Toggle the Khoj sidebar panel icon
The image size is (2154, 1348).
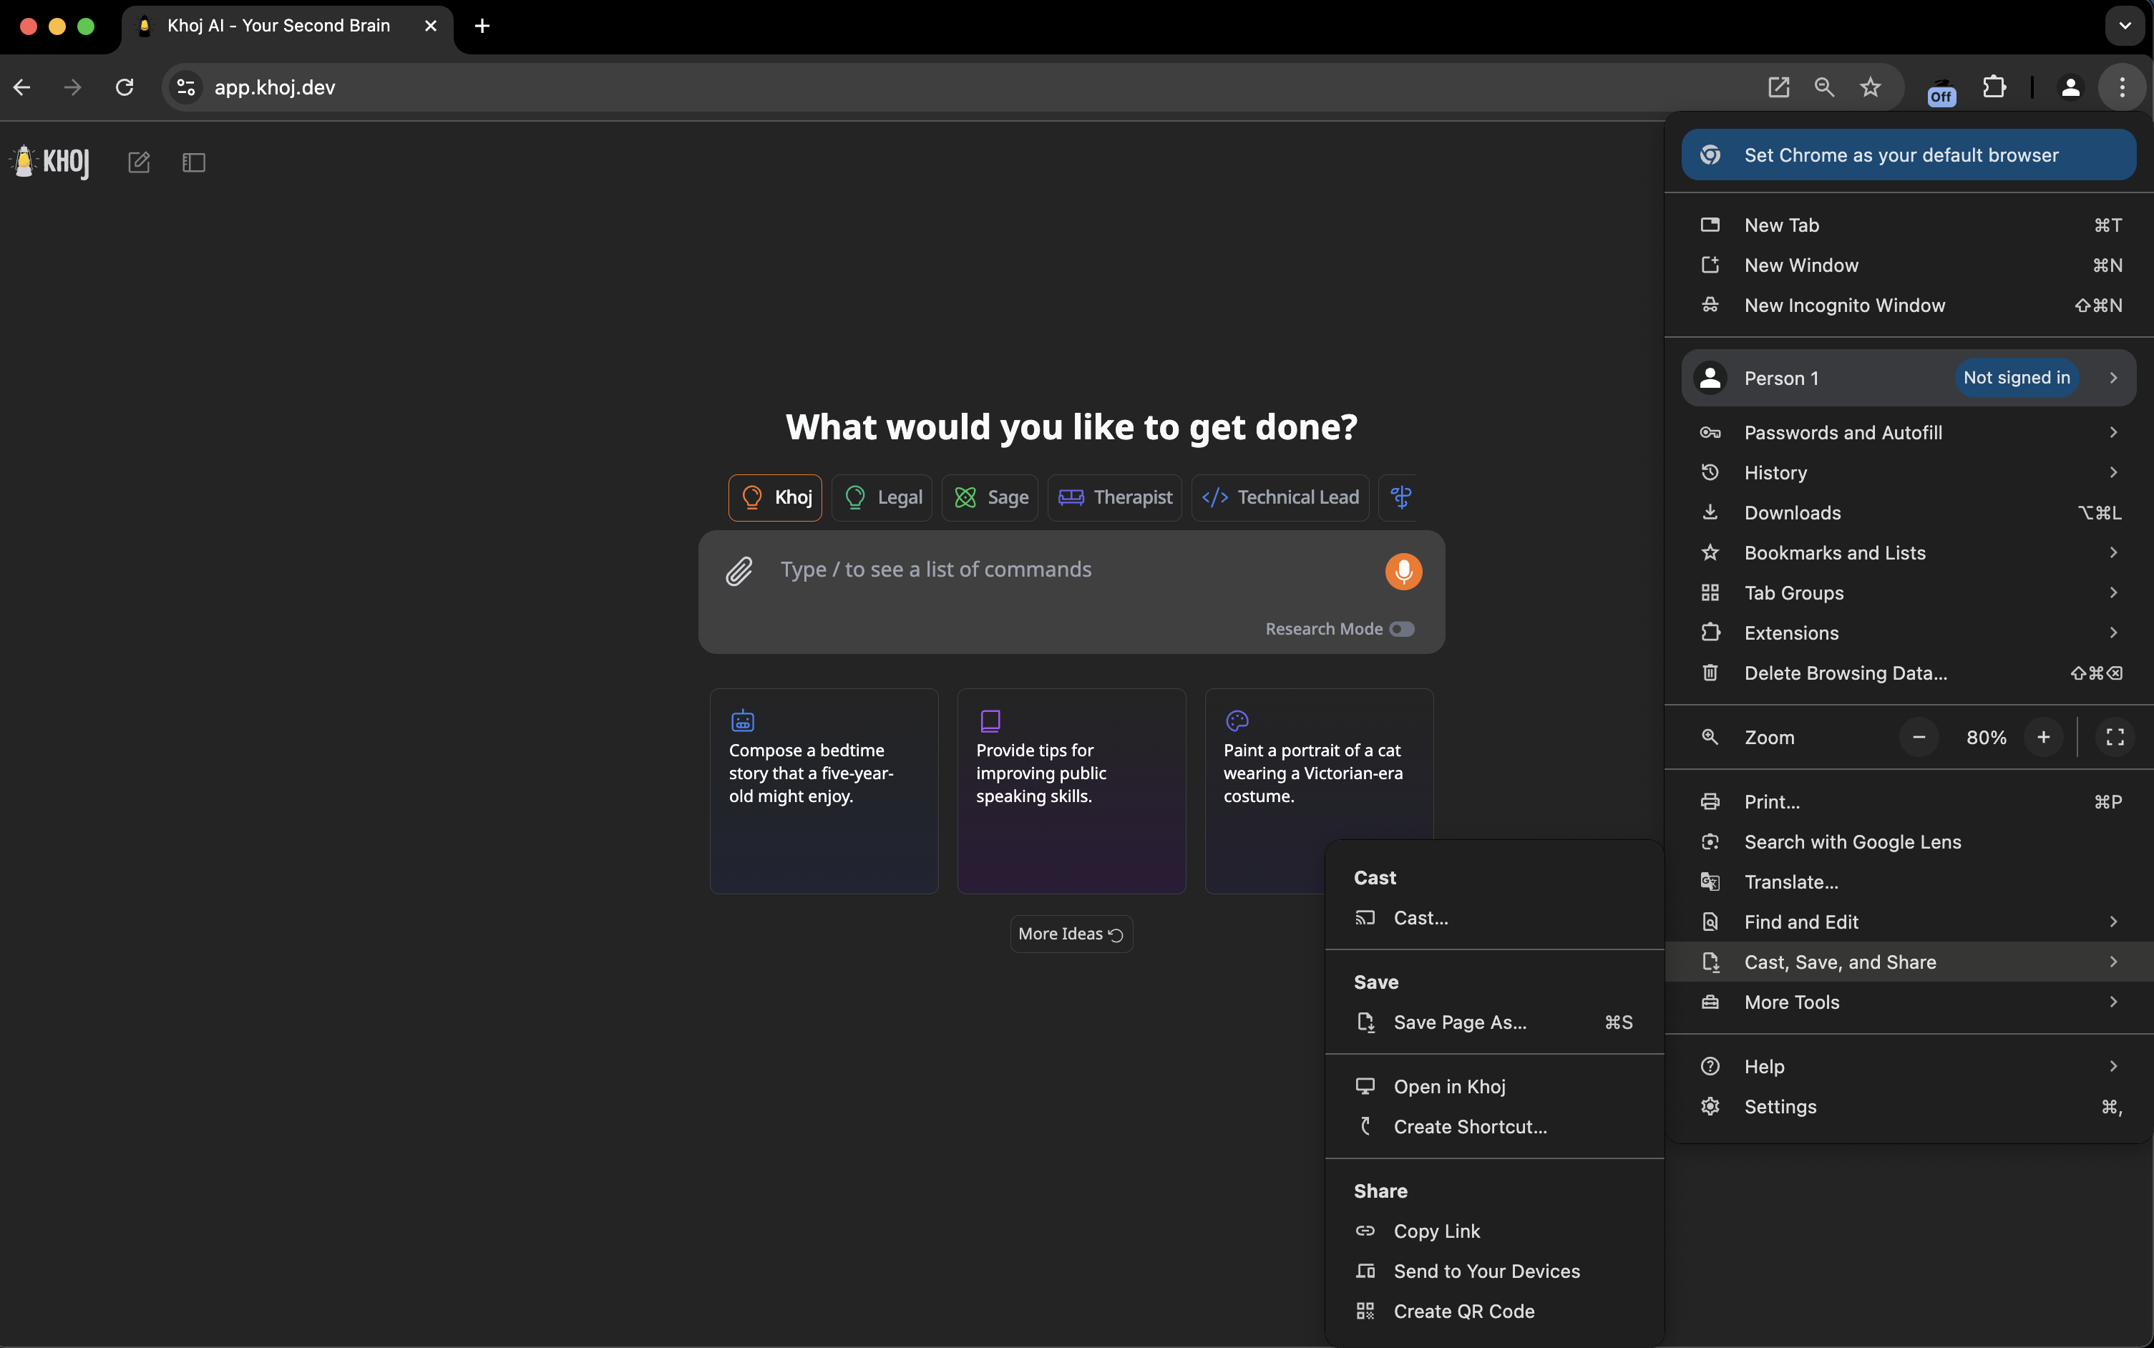click(193, 162)
